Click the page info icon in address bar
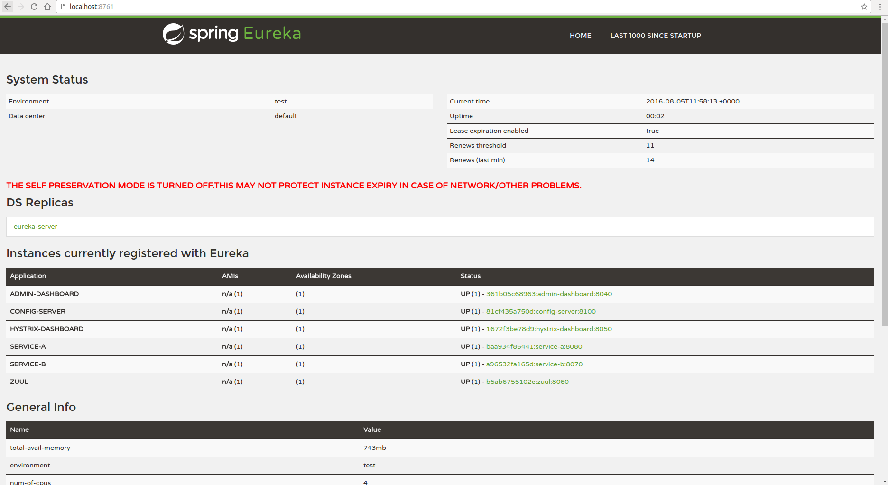 pos(63,7)
